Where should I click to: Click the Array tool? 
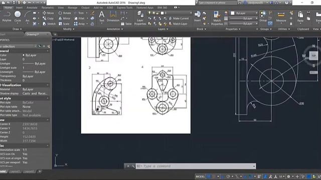pos(79,24)
